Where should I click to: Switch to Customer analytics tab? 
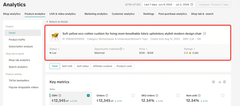pyautogui.click(x=123, y=14)
